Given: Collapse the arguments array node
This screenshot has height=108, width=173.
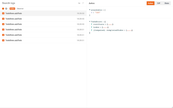Looking at the screenshot, I should 90,10.
